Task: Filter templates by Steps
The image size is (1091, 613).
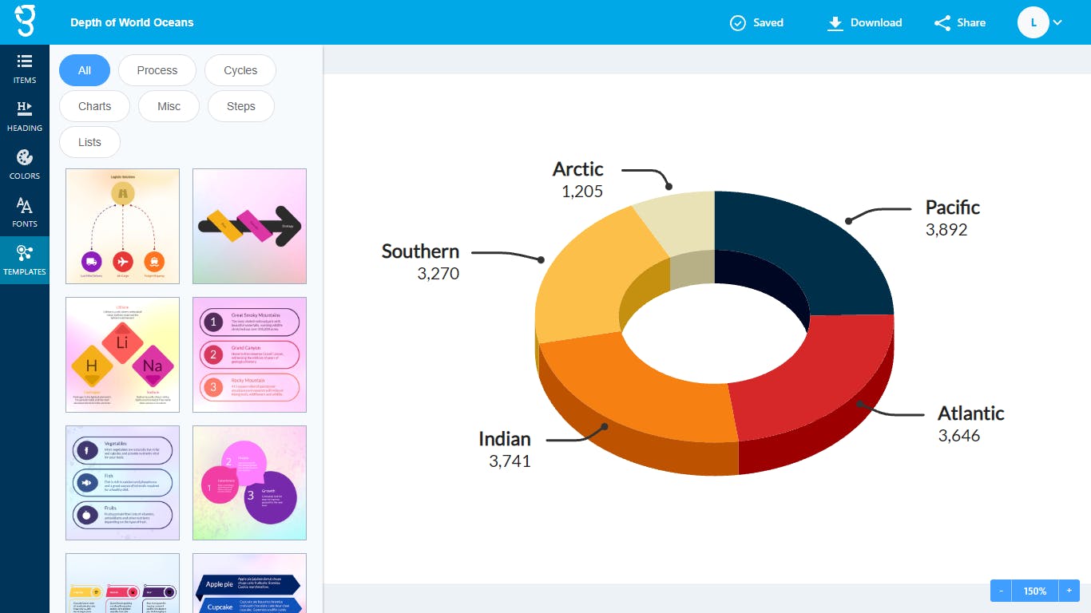Action: pyautogui.click(x=241, y=106)
